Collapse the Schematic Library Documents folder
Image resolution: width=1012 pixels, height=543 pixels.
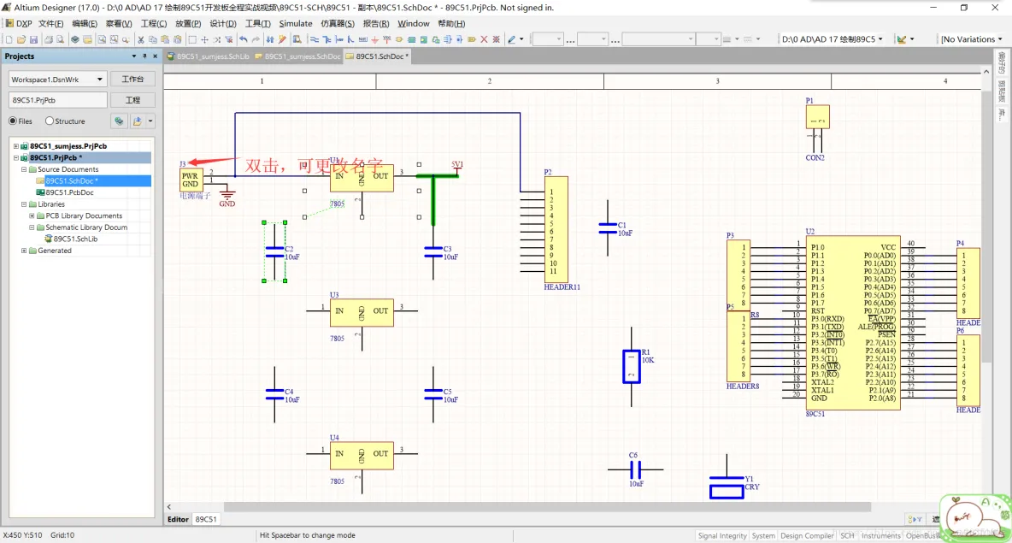click(x=32, y=227)
